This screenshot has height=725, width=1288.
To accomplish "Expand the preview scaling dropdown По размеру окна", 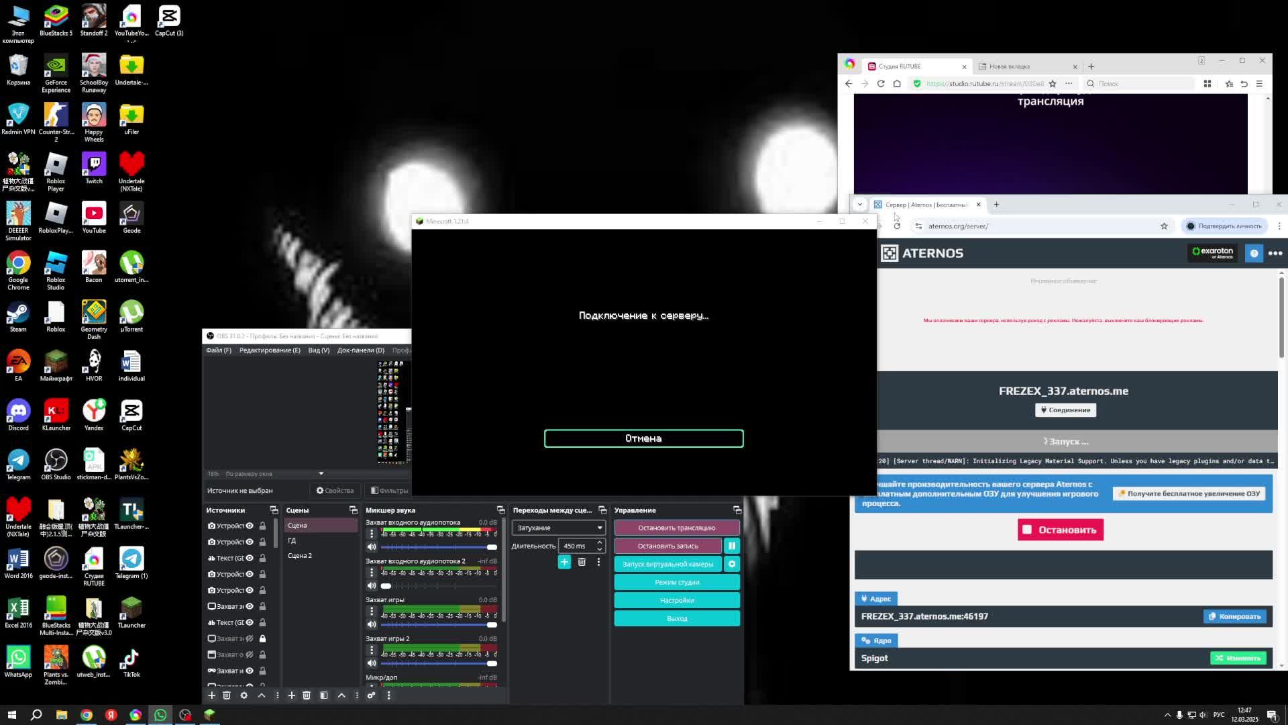I will [321, 474].
